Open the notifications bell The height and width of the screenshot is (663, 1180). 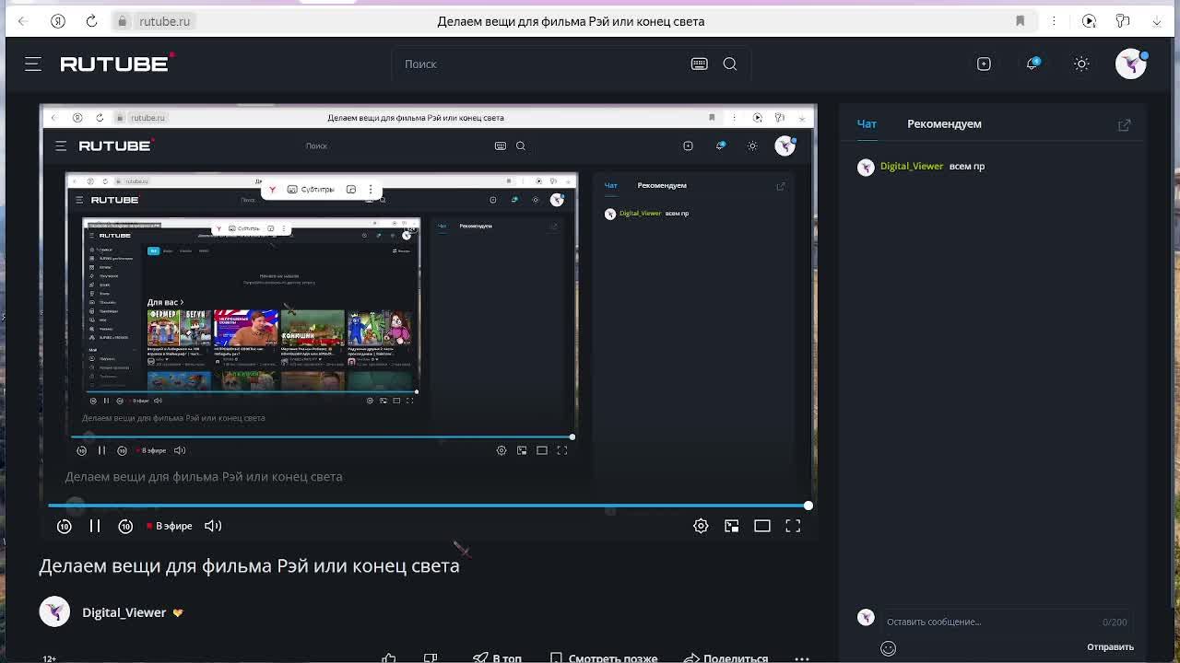[x=1032, y=64]
